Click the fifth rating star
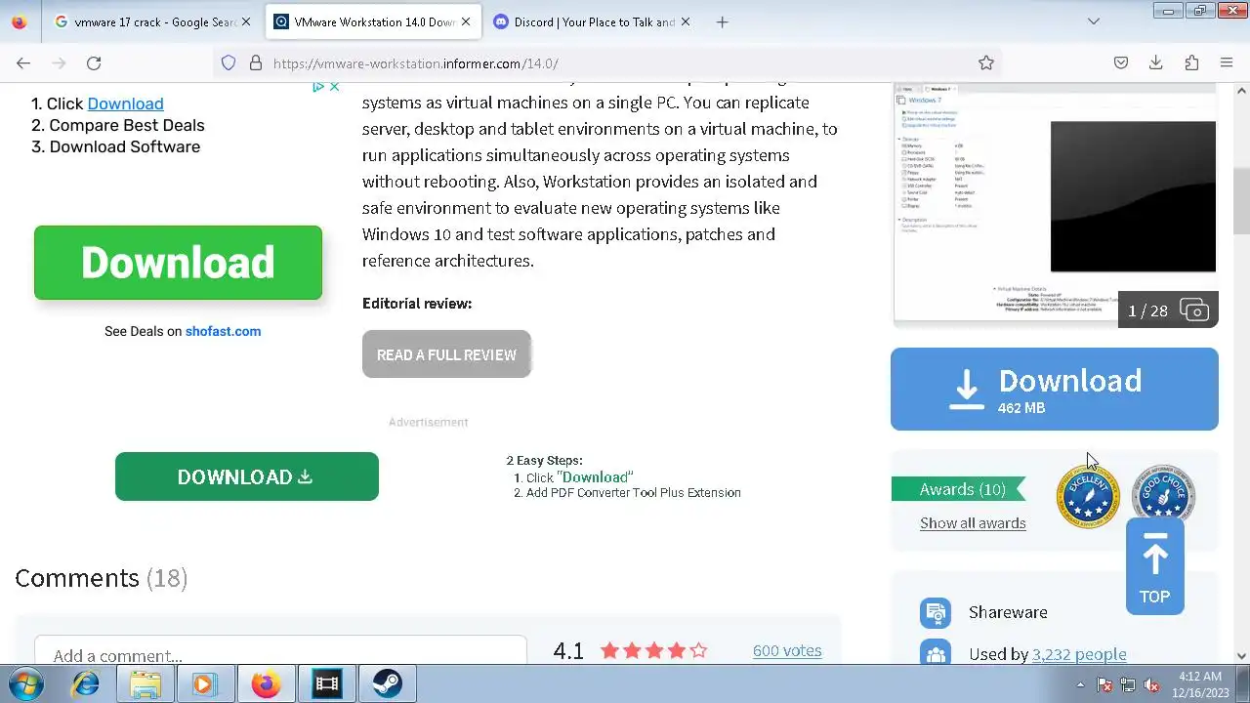1250x703 pixels. click(699, 650)
